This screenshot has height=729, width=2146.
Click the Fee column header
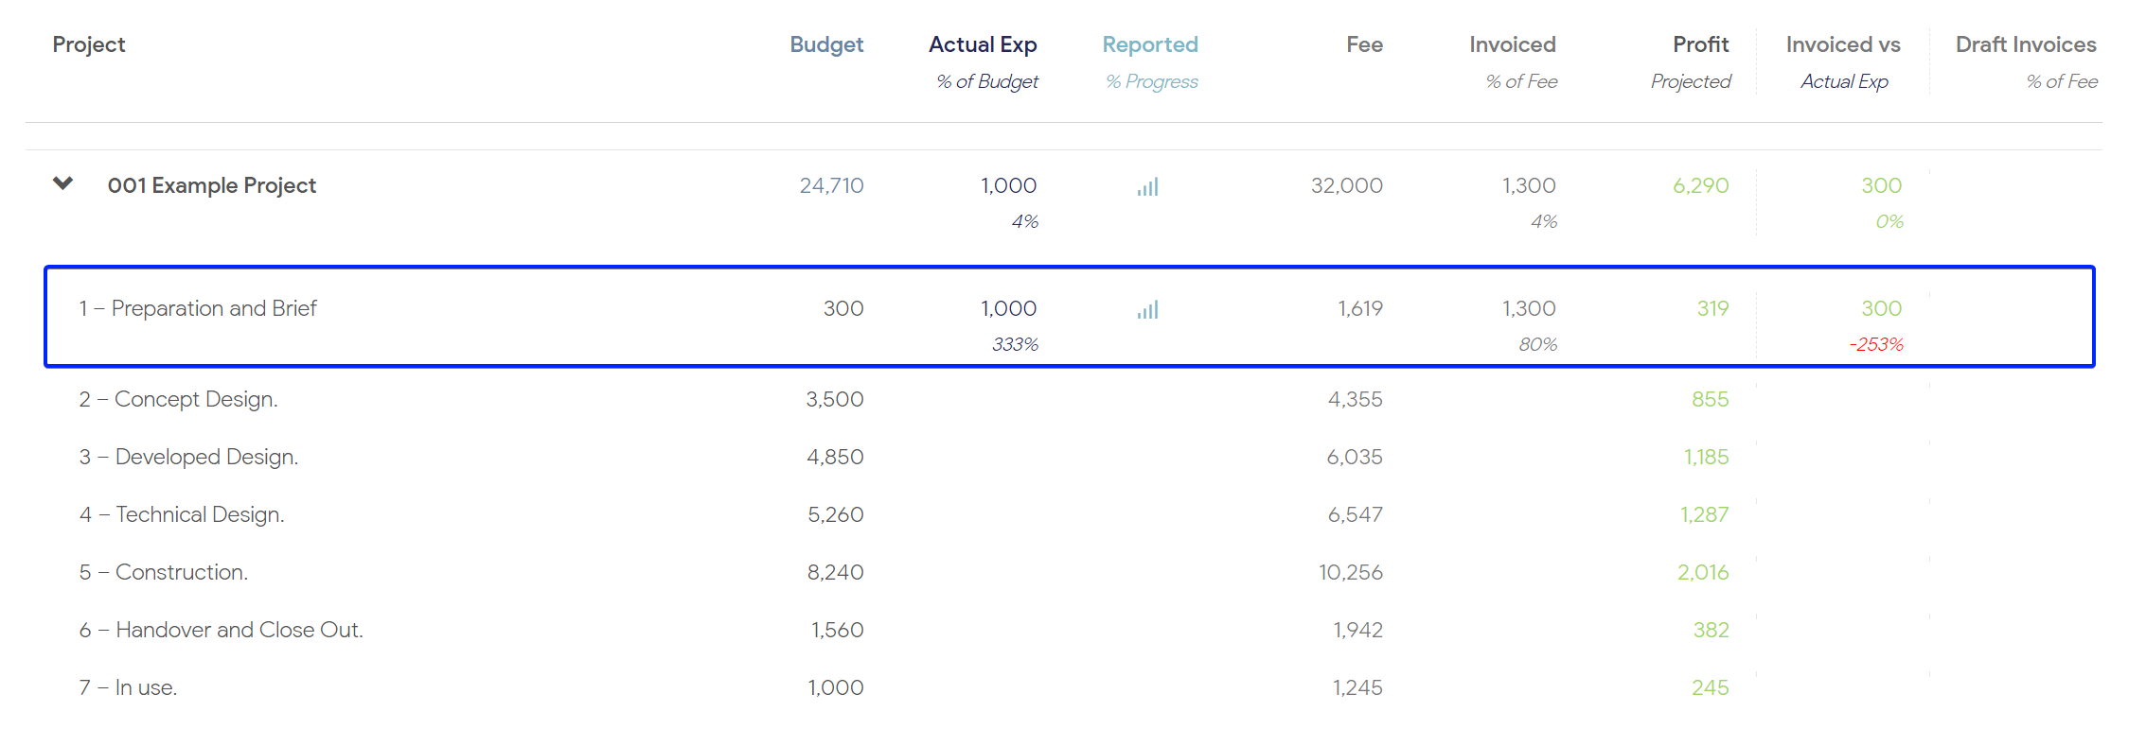pyautogui.click(x=1364, y=44)
